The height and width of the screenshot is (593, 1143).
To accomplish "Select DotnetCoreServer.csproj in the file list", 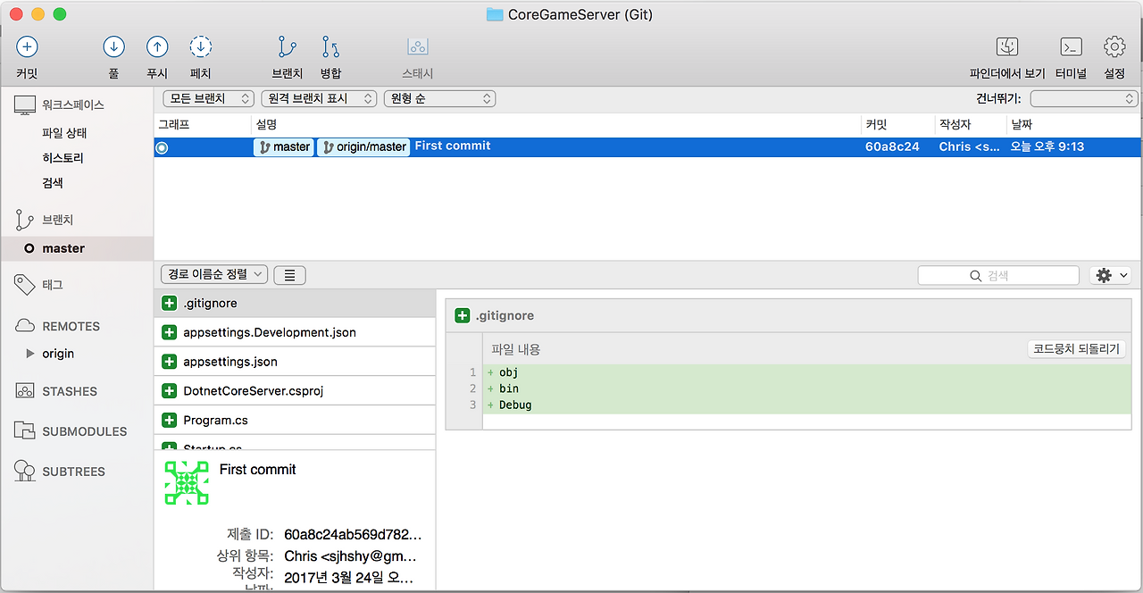I will (295, 391).
